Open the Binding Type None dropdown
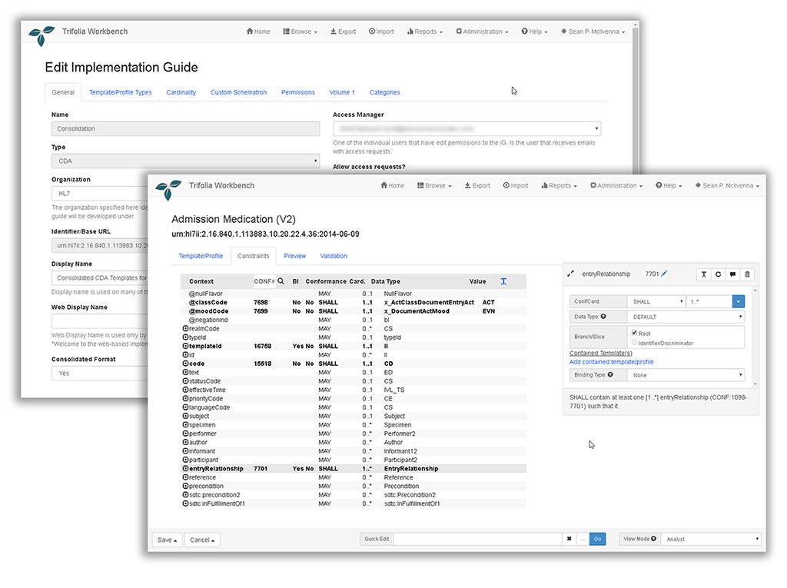Viewport: 787px width, 588px height. coord(686,375)
